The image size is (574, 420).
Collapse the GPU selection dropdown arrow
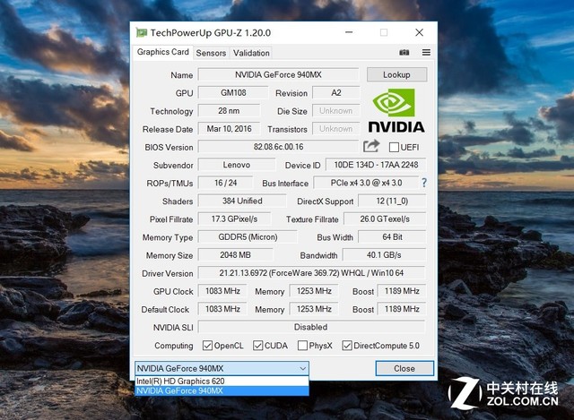coord(303,368)
